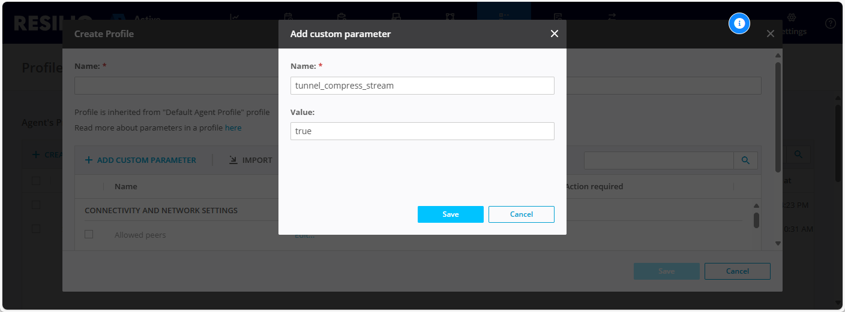Open Settings via the gear icon
Image resolution: width=845 pixels, height=312 pixels.
[791, 18]
